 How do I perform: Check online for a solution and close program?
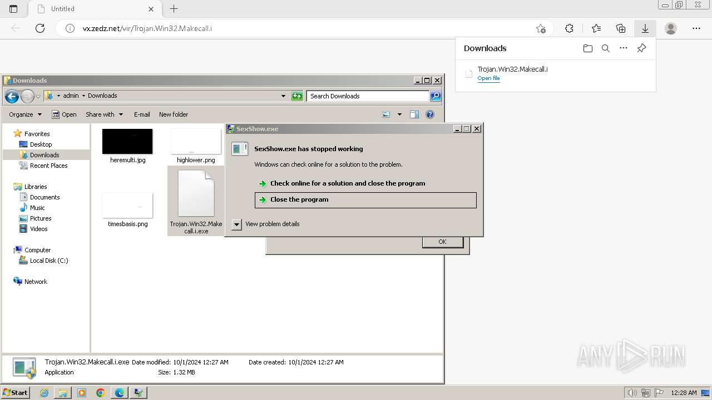(x=348, y=183)
